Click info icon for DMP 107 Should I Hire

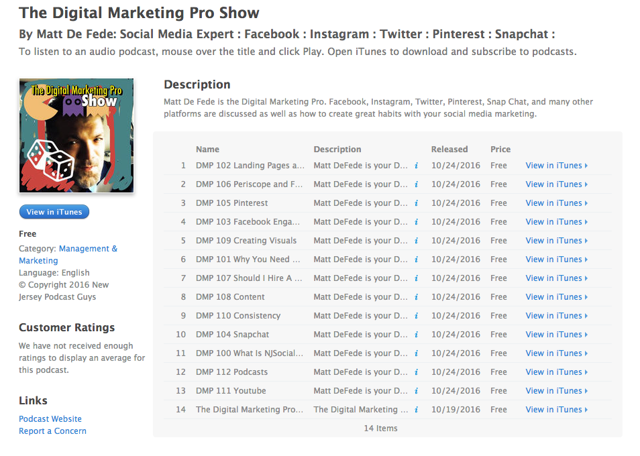pos(416,278)
